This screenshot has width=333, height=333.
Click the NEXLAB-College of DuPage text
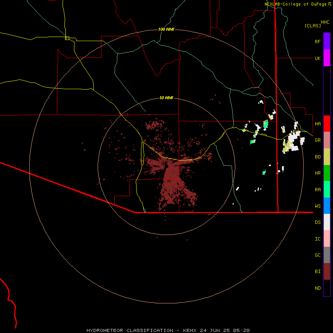click(x=296, y=4)
